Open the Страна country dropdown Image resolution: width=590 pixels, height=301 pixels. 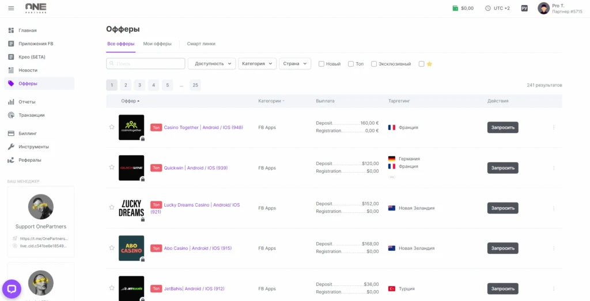(x=295, y=63)
